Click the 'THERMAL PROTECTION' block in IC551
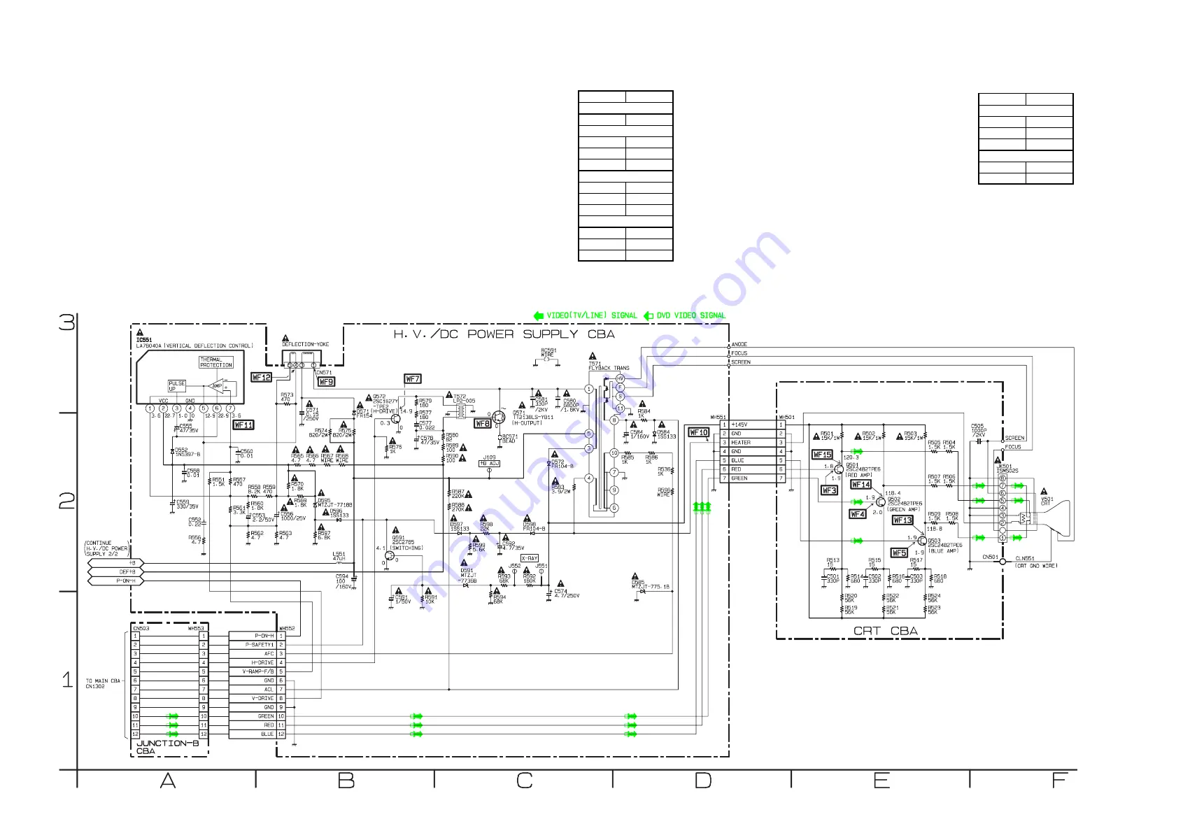Viewport: 1190px width, 833px height. click(216, 362)
